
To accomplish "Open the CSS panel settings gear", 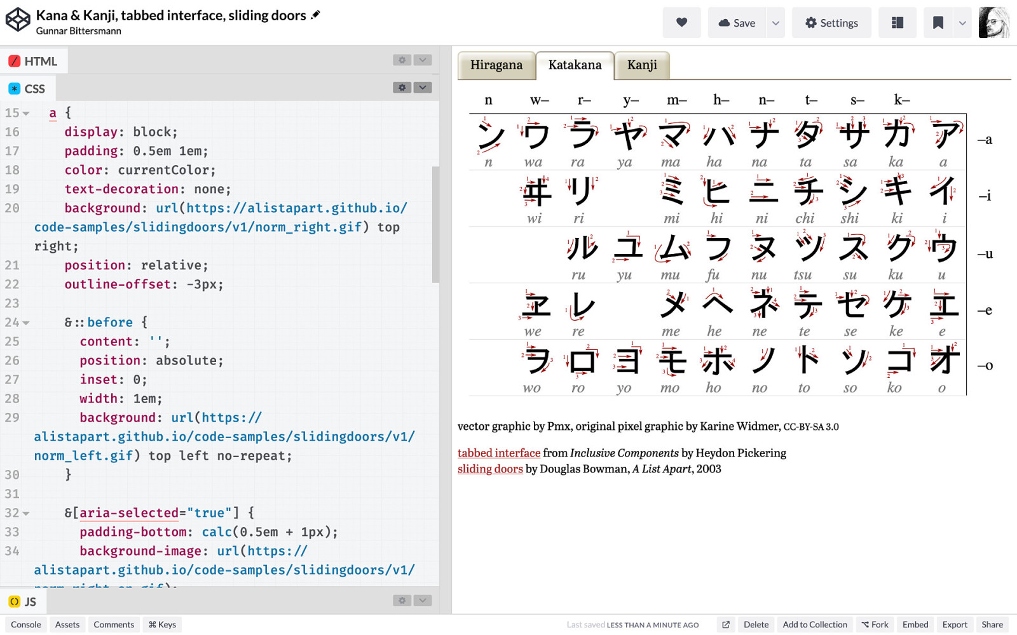I will click(x=402, y=88).
